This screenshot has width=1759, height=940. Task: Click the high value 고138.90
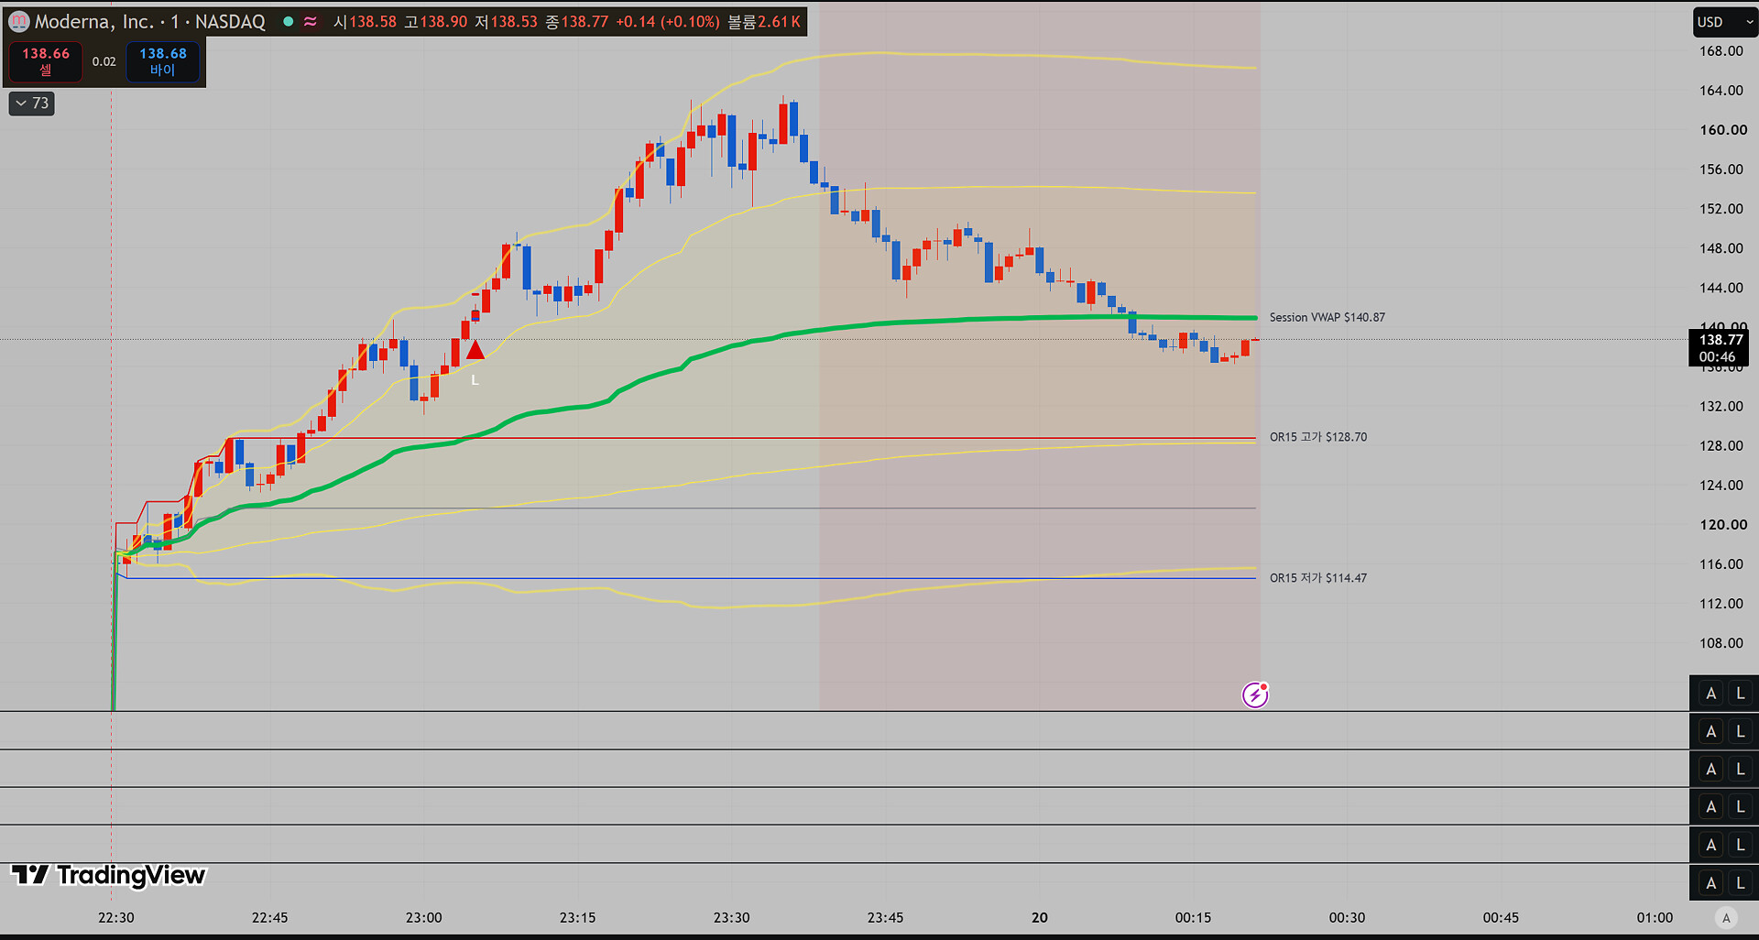436,21
